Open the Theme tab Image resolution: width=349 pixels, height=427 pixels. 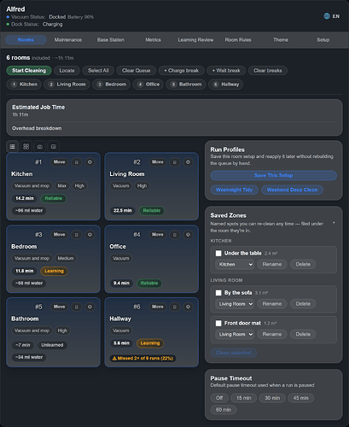pos(281,40)
